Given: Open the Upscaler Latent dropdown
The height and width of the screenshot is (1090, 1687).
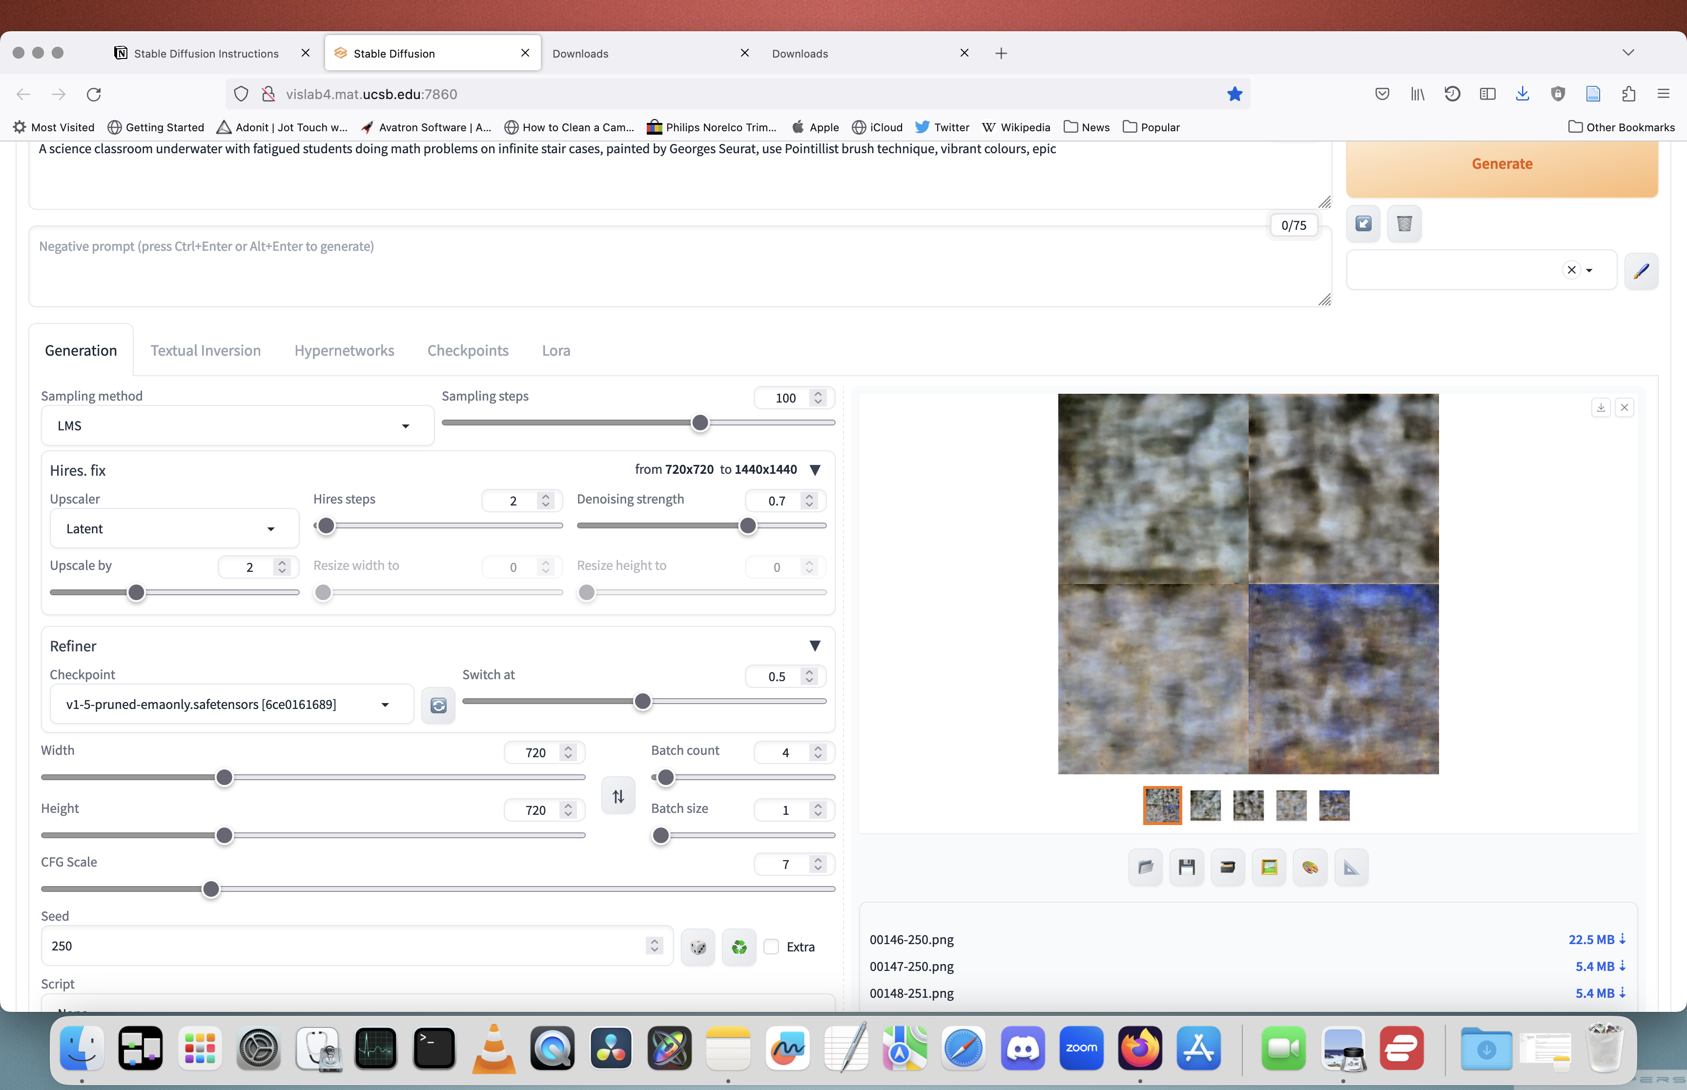Looking at the screenshot, I should (174, 529).
